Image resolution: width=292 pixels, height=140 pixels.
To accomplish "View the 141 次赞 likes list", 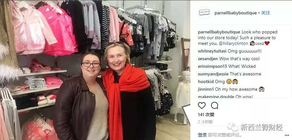I will 206,115.
